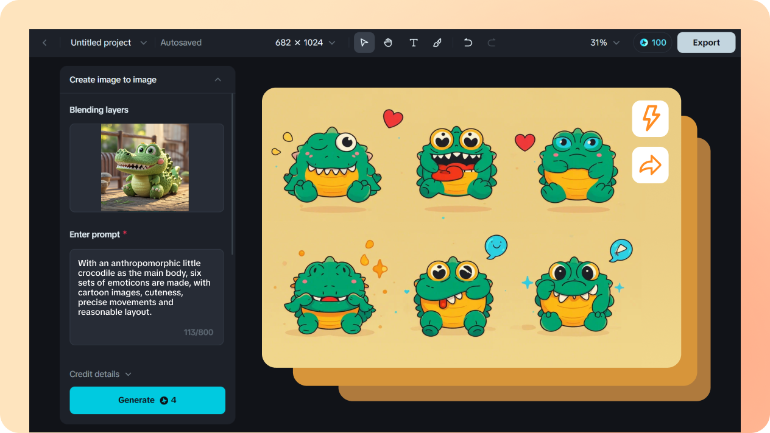Click the lightning bolt icon
770x433 pixels.
pyautogui.click(x=650, y=119)
